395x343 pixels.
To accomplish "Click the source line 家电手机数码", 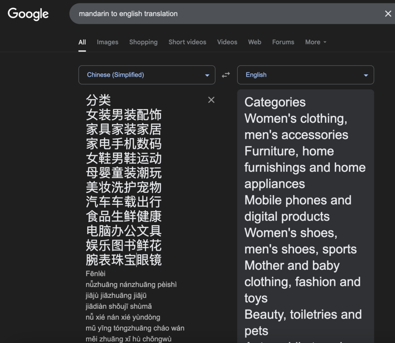I will pos(124,144).
